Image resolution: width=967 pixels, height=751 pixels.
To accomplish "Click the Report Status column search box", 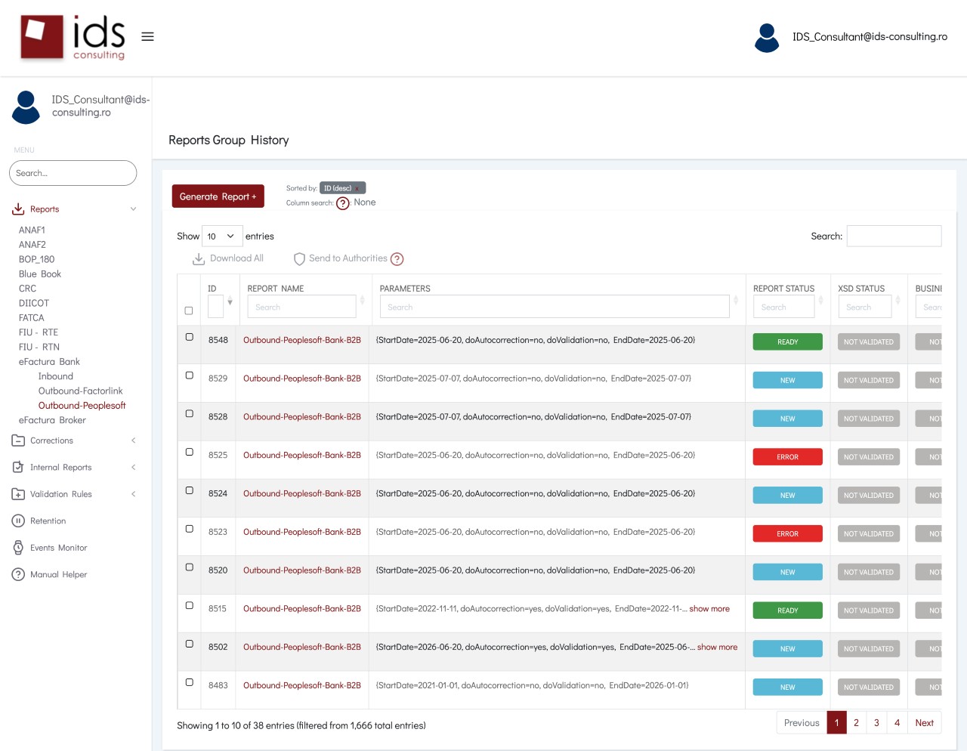I will pos(783,307).
